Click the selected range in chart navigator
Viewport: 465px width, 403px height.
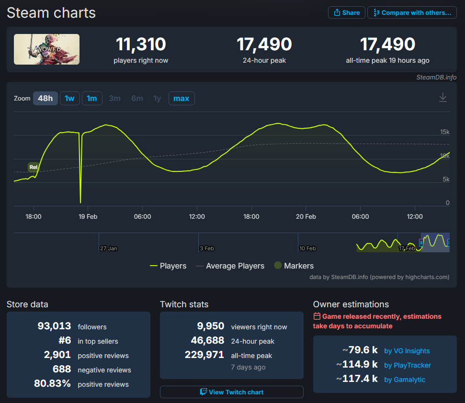tap(435, 242)
